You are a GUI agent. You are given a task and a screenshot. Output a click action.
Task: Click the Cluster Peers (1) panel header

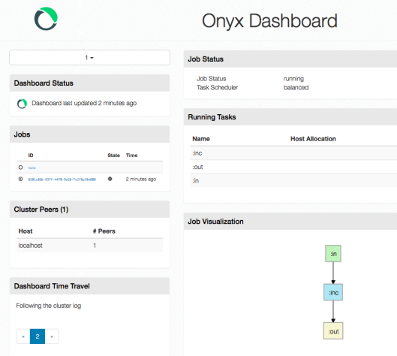click(89, 210)
